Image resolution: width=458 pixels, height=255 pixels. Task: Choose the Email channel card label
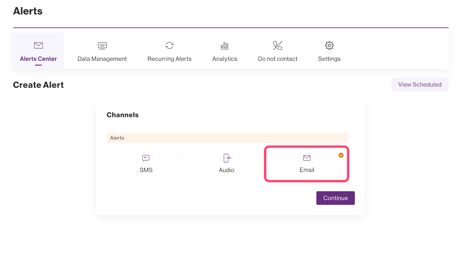pyautogui.click(x=307, y=170)
